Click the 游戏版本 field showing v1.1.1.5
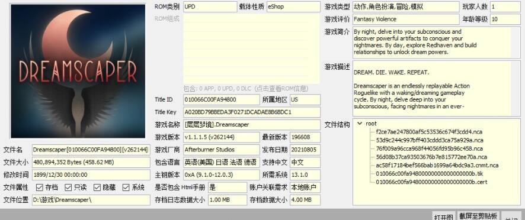525x220 pixels. [x=221, y=137]
